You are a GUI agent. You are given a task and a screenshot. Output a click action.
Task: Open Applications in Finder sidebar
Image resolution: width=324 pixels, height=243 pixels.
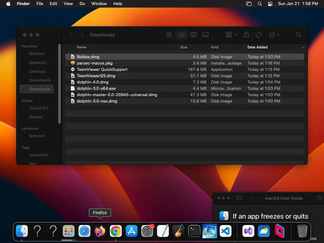point(37,62)
